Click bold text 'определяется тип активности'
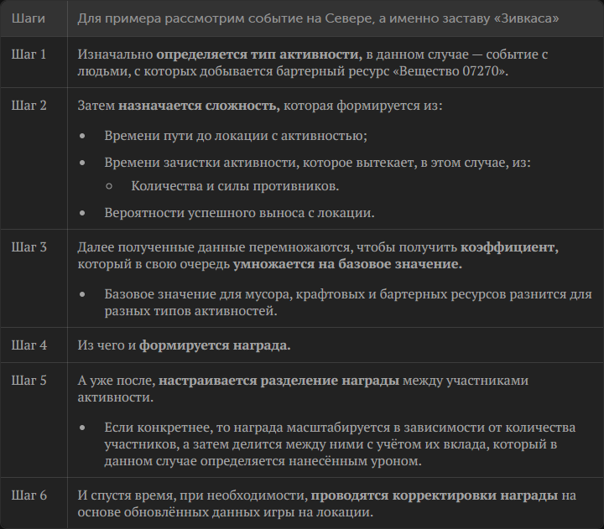Viewport: 604px width, 529px height. (x=259, y=54)
